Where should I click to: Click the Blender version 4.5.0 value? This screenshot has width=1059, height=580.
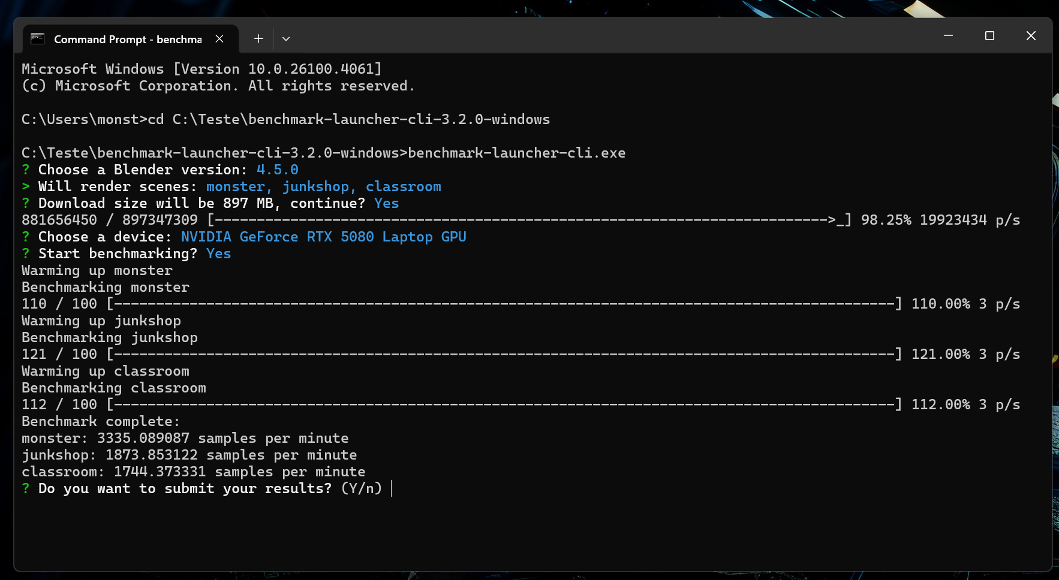[278, 170]
